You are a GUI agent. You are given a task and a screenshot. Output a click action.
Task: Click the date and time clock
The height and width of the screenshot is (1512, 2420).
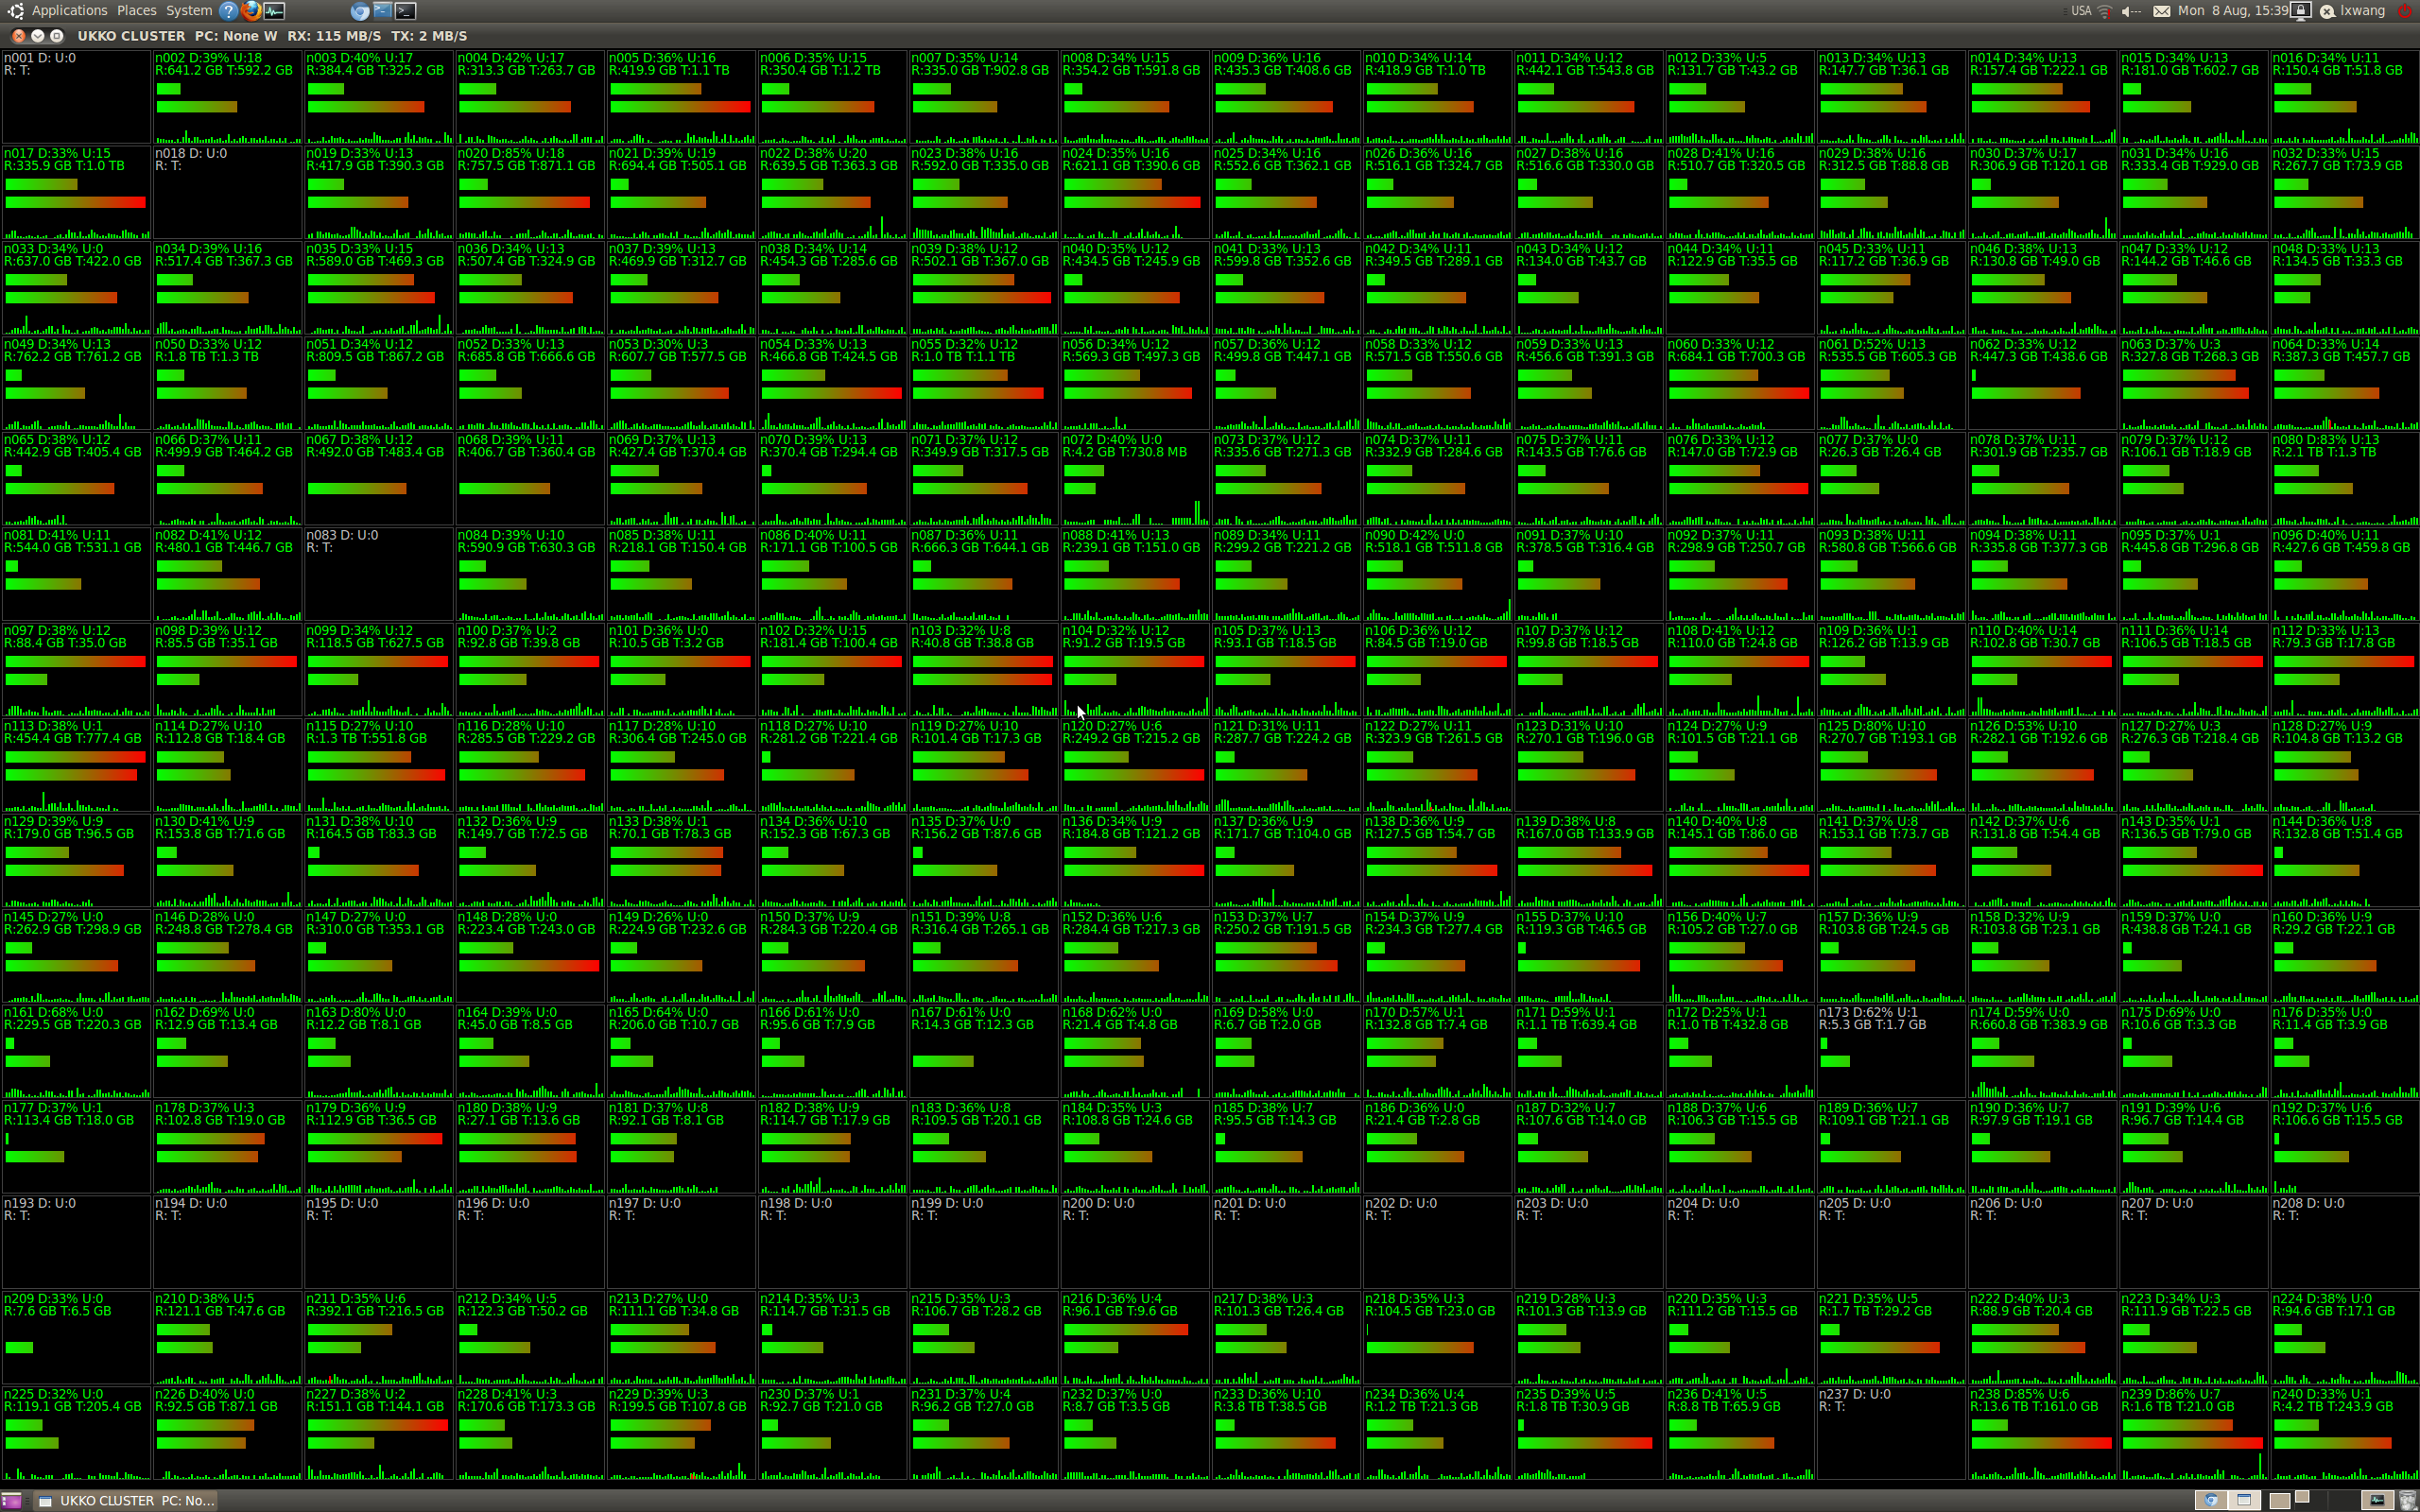pos(2232,11)
